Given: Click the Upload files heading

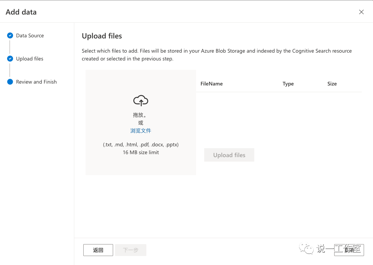Looking at the screenshot, I should (x=102, y=36).
